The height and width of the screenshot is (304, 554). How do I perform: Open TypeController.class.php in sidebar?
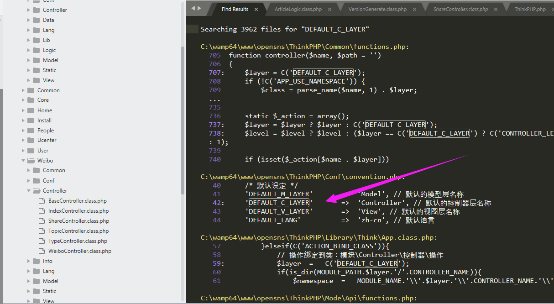[78, 241]
